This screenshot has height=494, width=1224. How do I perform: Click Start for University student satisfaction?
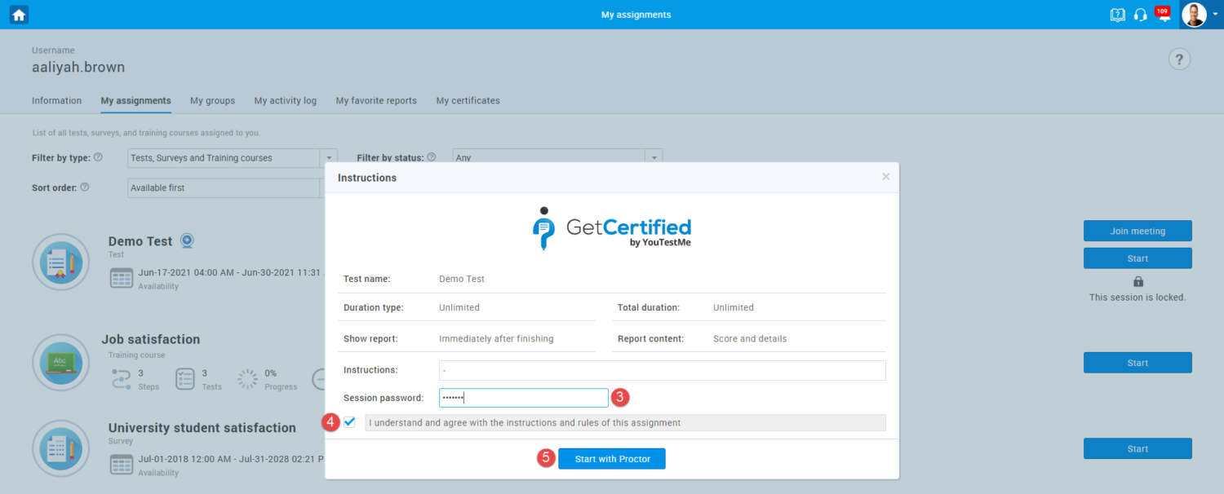pos(1138,448)
